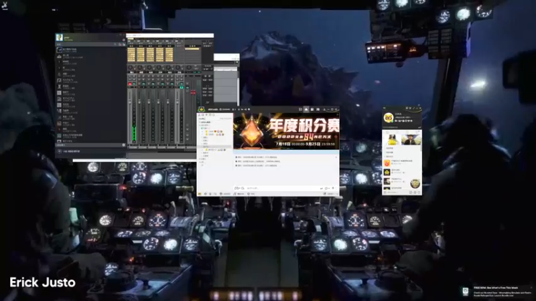Click the round icon at the contact list footer bar
Image resolution: width=536 pixels, height=301 pixels.
click(124, 145)
